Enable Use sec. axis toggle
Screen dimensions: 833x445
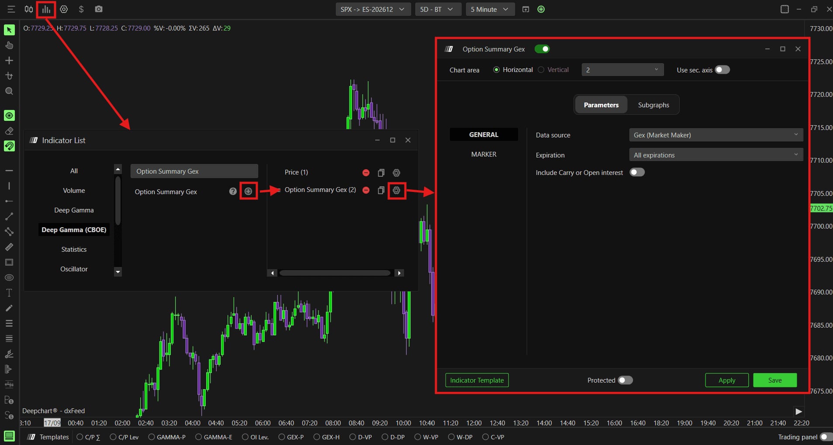722,70
